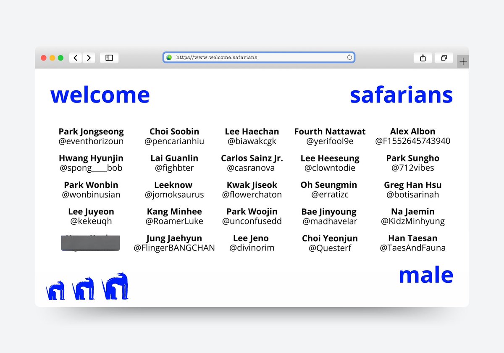This screenshot has width=504, height=353.
Task: Select handle @casranova
Action: [251, 168]
